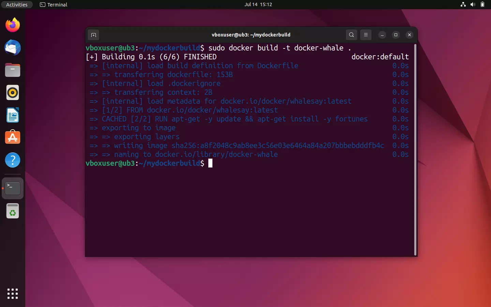Open the terminal hamburger menu

366,35
